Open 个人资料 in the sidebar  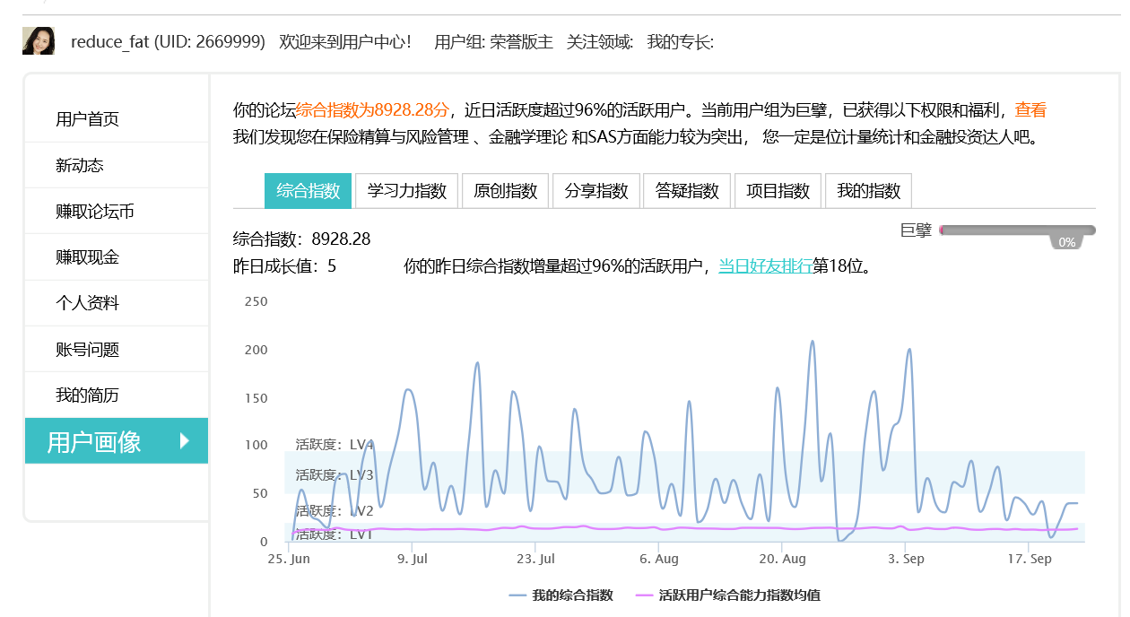click(x=117, y=303)
